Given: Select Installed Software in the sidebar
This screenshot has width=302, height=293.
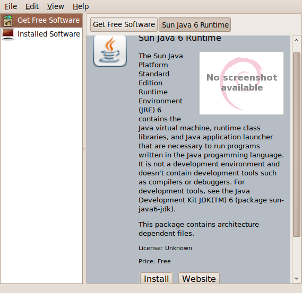Looking at the screenshot, I should pyautogui.click(x=41, y=34).
